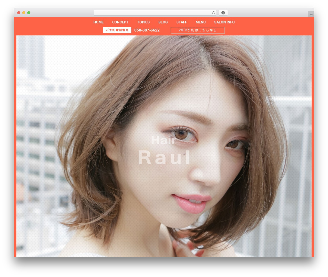The height and width of the screenshot is (277, 328).
Task: Add a new browser tab
Action: pos(311,15)
